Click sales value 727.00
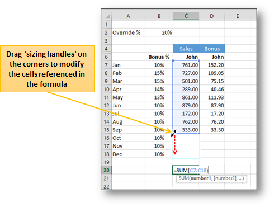The height and width of the screenshot is (207, 274). [x=186, y=73]
